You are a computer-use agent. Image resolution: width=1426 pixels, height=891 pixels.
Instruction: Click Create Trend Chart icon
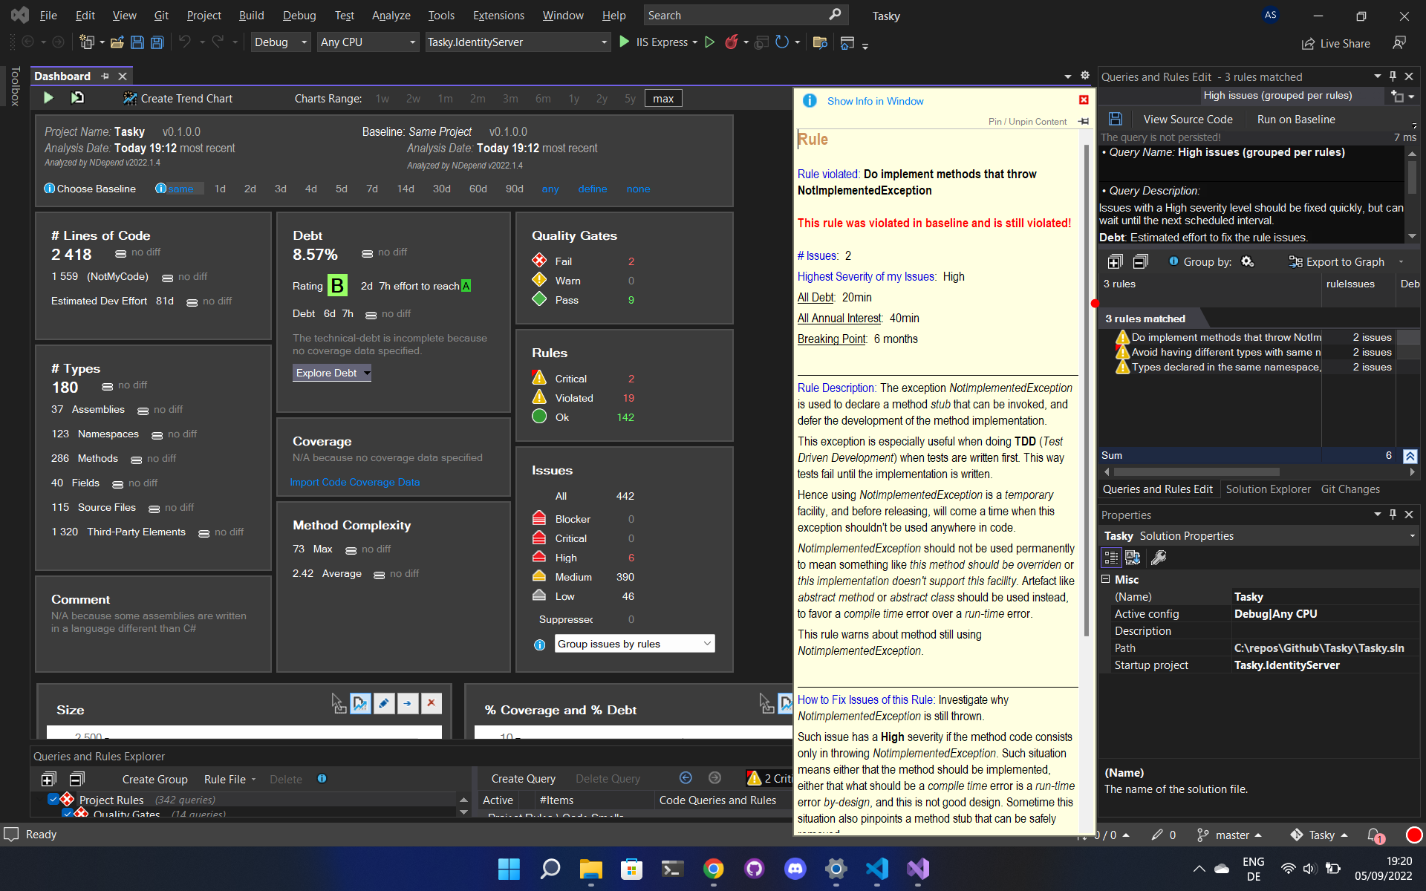point(130,98)
